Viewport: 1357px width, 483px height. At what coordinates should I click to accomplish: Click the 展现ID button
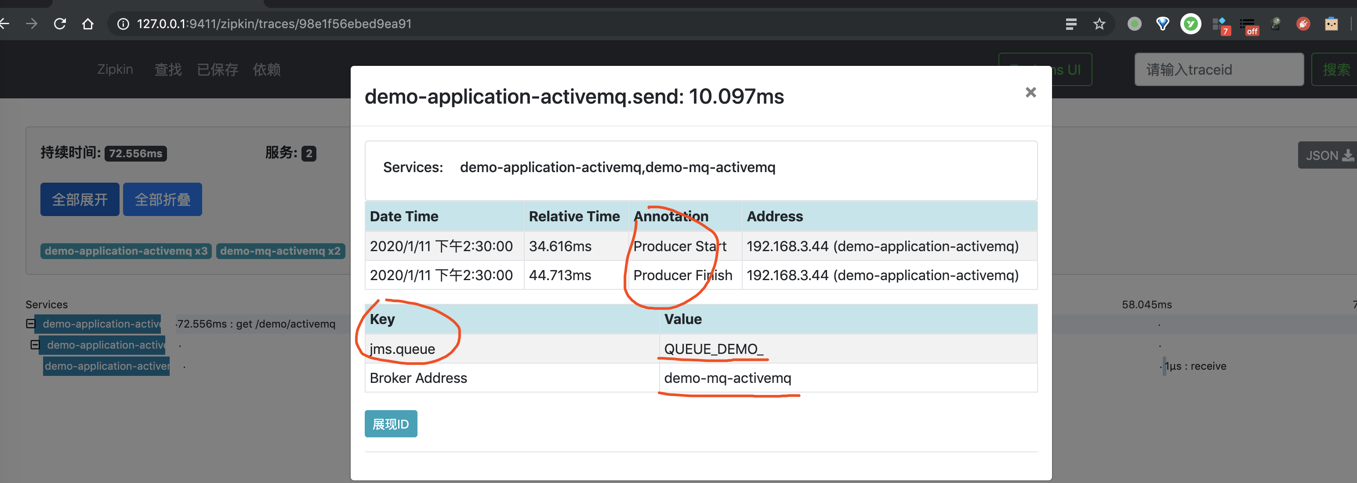pyautogui.click(x=390, y=424)
